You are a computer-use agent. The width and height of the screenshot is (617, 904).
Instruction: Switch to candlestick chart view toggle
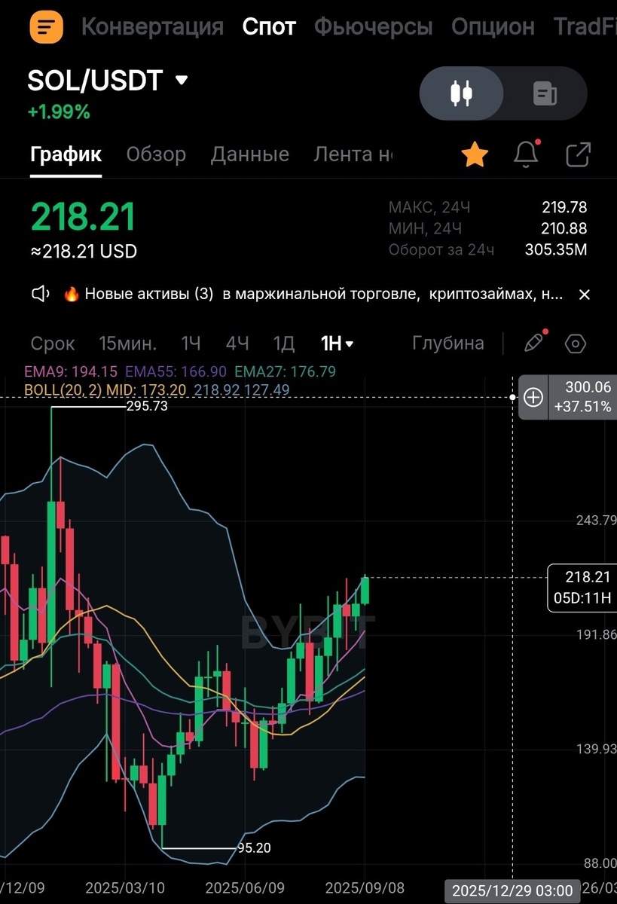click(x=461, y=93)
